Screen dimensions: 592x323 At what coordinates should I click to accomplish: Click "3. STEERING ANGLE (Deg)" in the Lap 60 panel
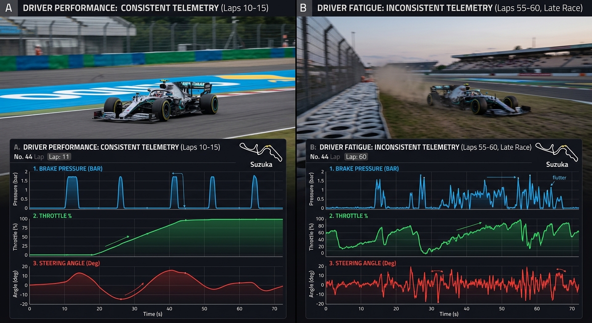(363, 263)
